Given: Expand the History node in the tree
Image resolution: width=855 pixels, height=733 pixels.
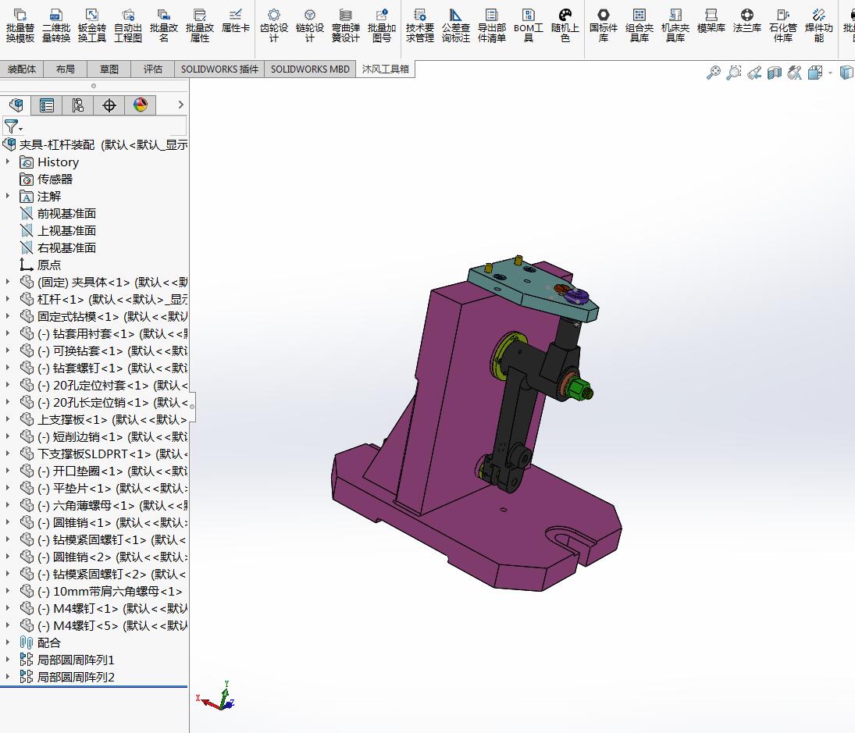Looking at the screenshot, I should [7, 162].
